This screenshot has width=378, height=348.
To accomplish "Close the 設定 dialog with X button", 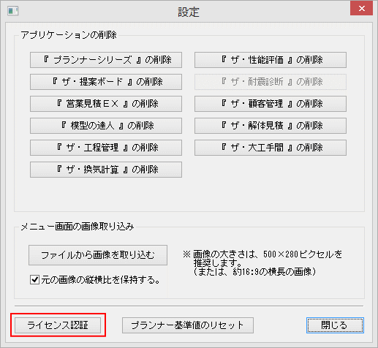I will coord(361,9).
